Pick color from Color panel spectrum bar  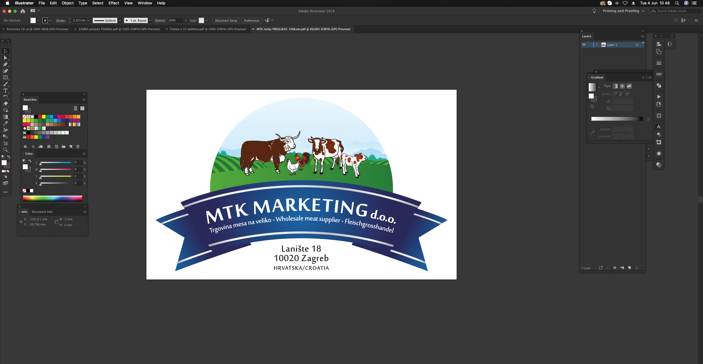pos(52,198)
